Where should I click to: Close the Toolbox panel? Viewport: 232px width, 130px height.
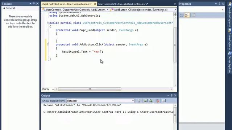pyautogui.click(x=37, y=4)
